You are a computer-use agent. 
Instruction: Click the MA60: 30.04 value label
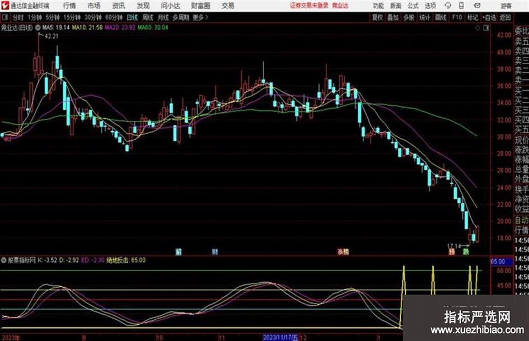tap(152, 27)
